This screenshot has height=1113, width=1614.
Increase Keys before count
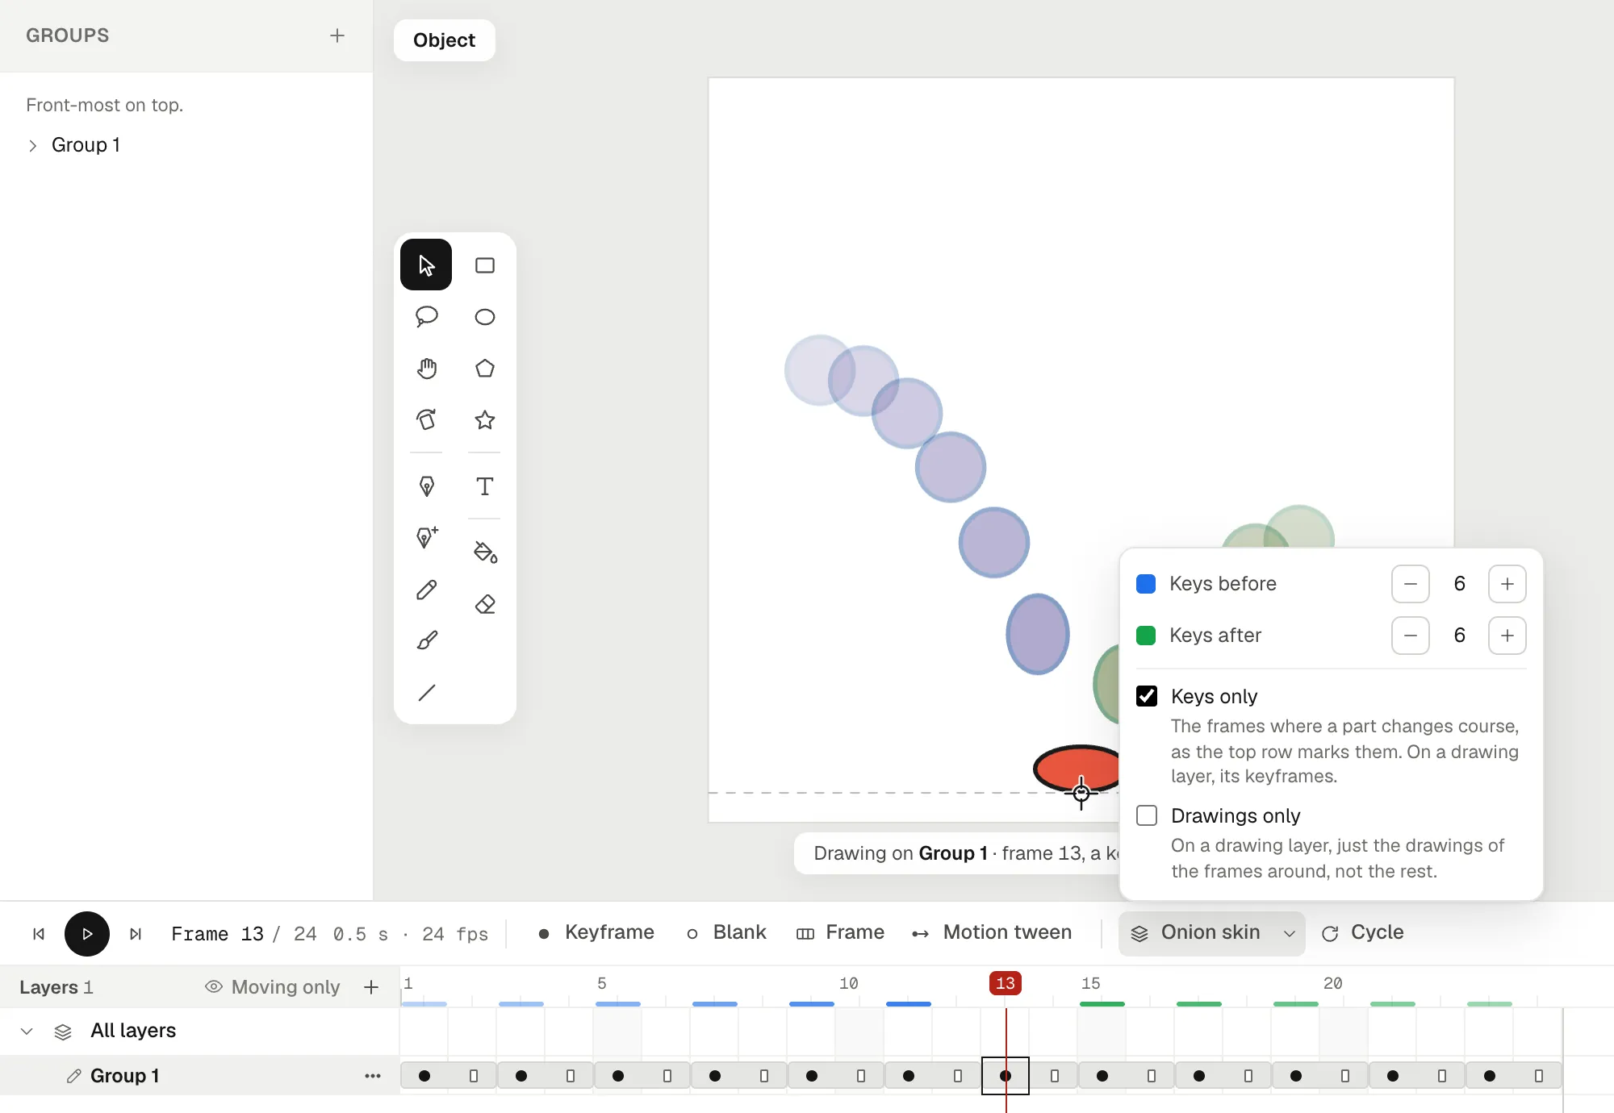pyautogui.click(x=1507, y=584)
